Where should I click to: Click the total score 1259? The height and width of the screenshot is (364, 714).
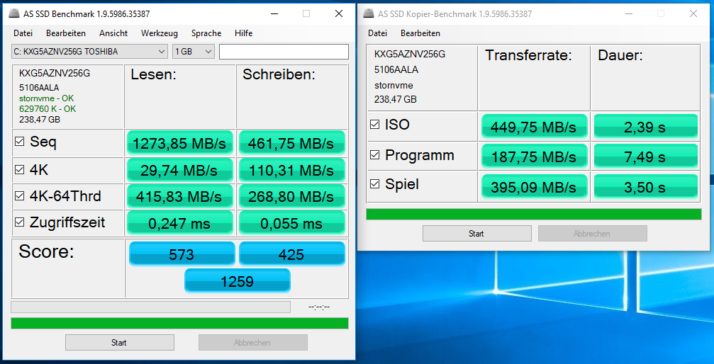point(237,280)
